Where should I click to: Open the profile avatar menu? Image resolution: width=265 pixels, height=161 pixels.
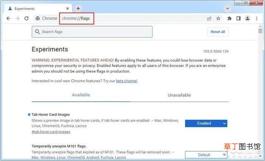[248, 18]
